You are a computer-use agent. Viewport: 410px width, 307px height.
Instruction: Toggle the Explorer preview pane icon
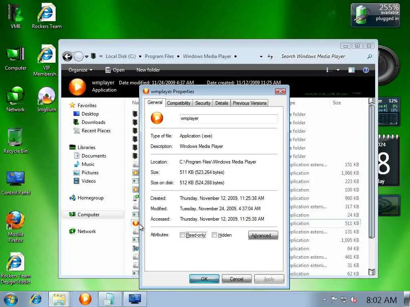click(352, 70)
